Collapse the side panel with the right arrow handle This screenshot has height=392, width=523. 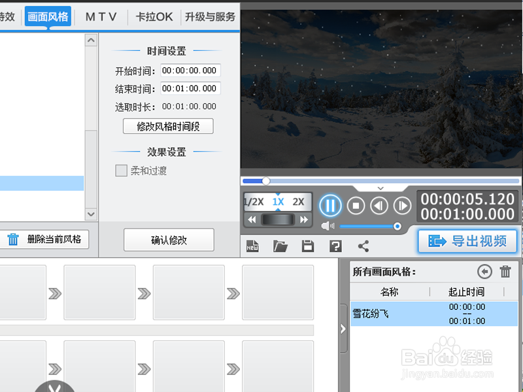coord(343,329)
